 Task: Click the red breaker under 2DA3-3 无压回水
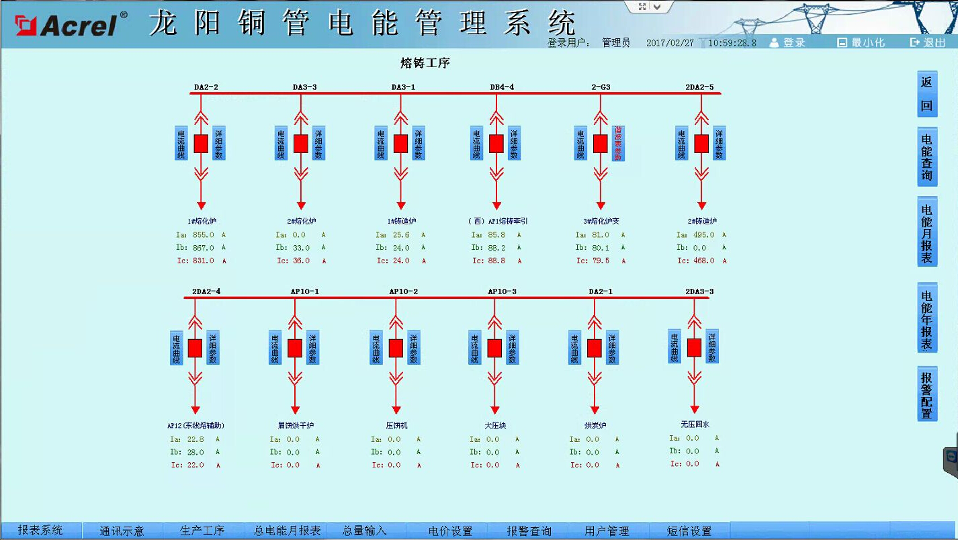click(x=694, y=347)
